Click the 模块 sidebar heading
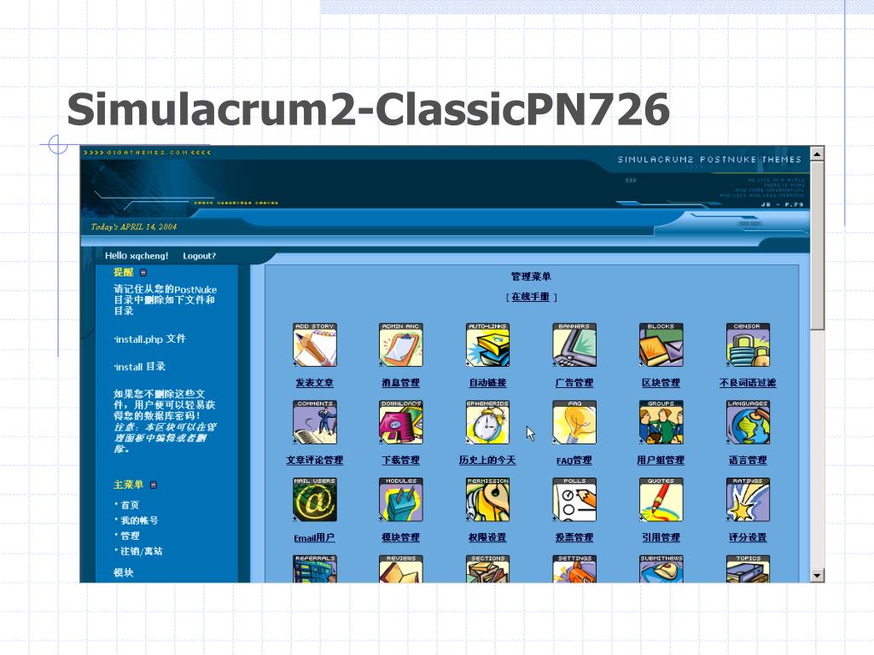874x655 pixels. coord(123,572)
